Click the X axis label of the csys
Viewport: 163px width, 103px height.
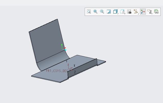[x=74, y=66]
